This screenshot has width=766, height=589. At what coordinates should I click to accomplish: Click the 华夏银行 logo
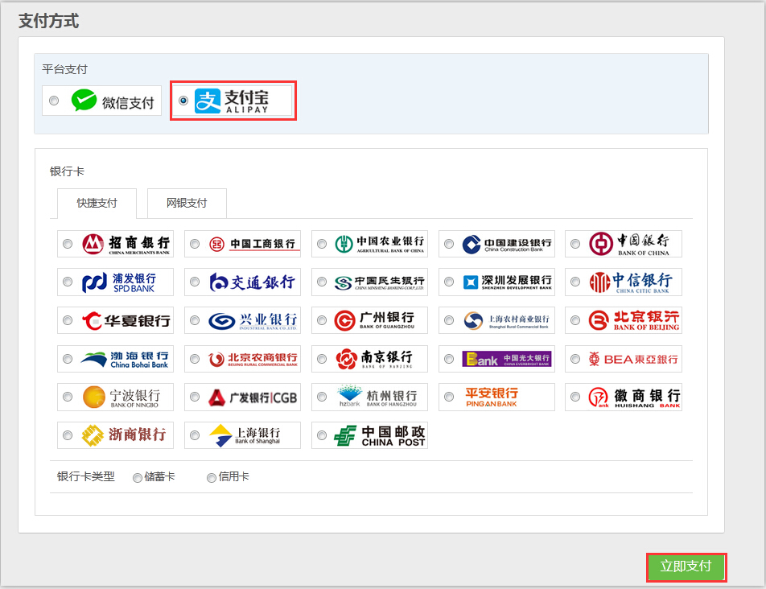[x=126, y=320]
